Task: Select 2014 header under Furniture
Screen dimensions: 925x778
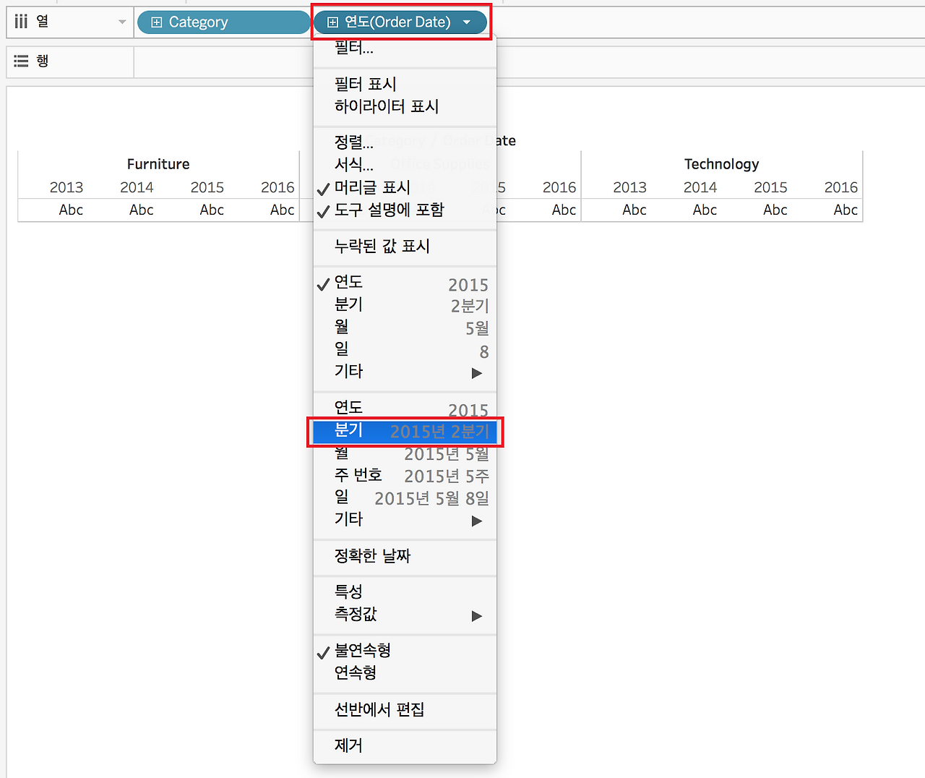Action: (137, 187)
